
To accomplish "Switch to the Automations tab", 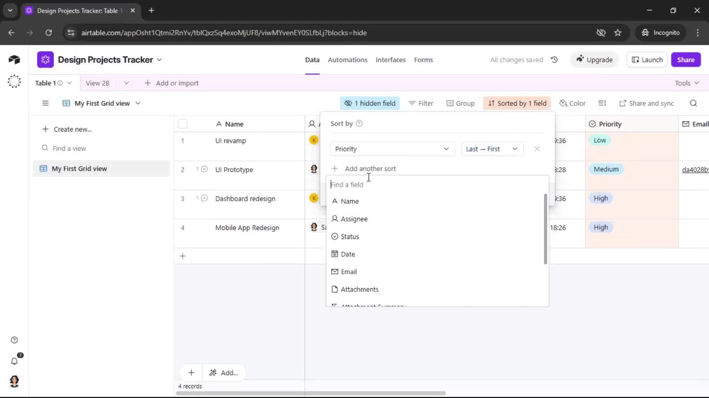I will coord(347,60).
